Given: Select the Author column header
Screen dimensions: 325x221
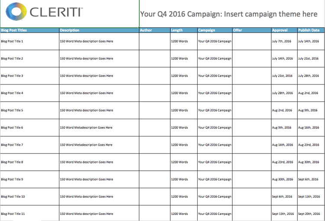Looking at the screenshot, I should pyautogui.click(x=155, y=30).
